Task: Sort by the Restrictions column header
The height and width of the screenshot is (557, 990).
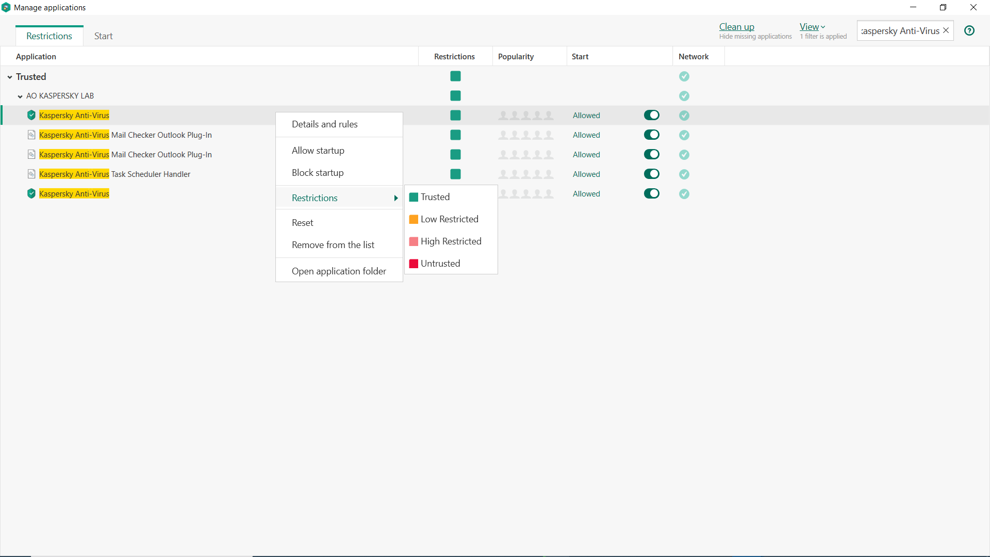Action: (x=454, y=57)
